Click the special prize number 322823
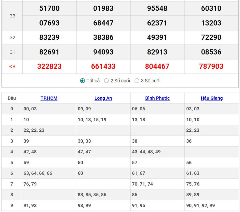The image size is (240, 212). click(49, 66)
